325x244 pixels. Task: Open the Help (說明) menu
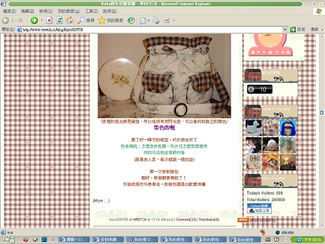[110, 11]
